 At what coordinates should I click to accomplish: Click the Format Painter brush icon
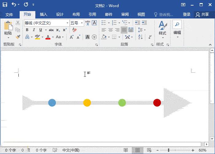click(18, 37)
